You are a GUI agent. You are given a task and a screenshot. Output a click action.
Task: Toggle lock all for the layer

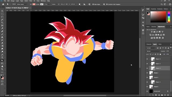160,54
